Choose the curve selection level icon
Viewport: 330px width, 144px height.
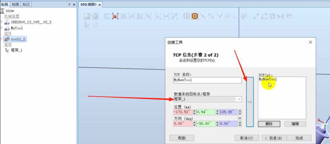point(107,16)
